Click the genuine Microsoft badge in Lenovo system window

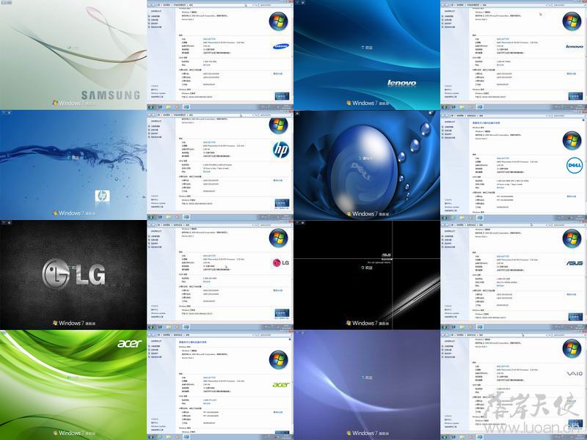[575, 96]
